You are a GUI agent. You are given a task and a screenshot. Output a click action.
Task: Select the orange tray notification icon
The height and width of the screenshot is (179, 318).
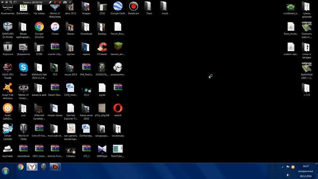click(x=293, y=167)
